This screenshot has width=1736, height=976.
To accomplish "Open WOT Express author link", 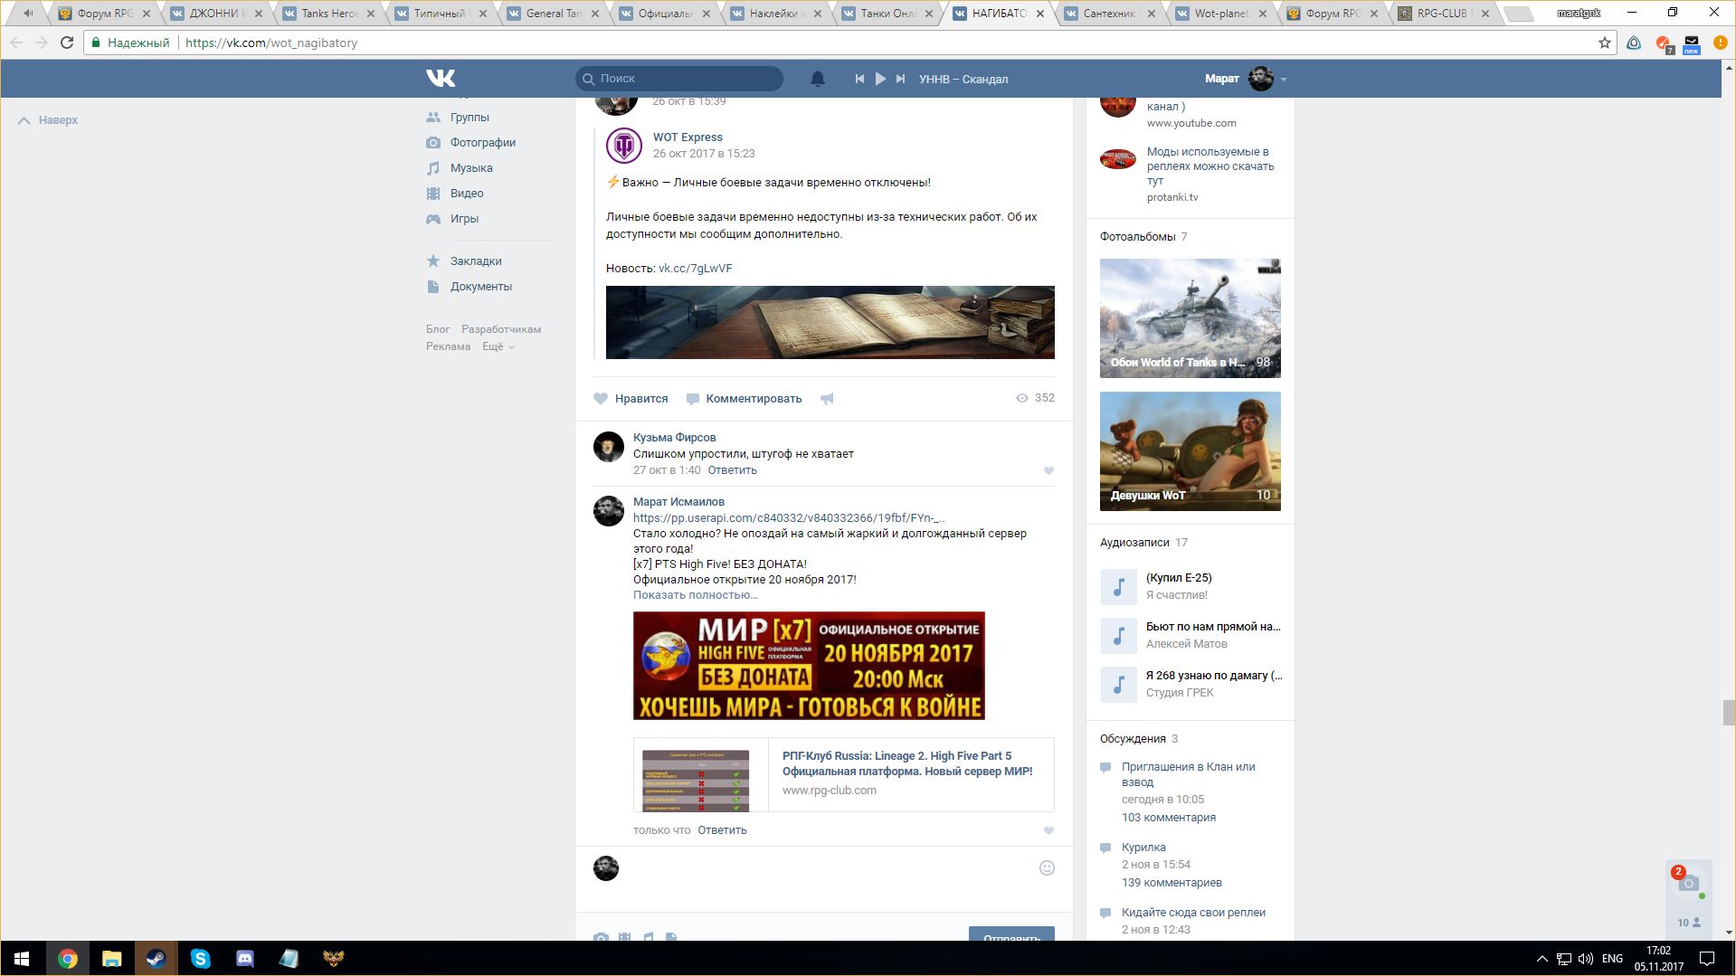I will (688, 137).
